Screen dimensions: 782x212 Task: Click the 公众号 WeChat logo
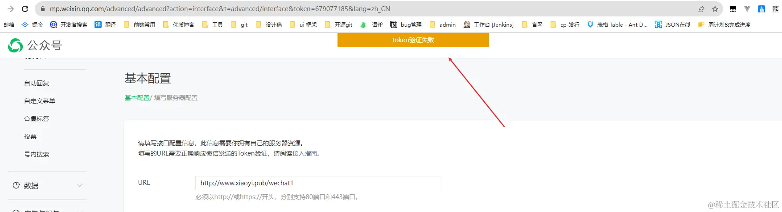[x=35, y=45]
